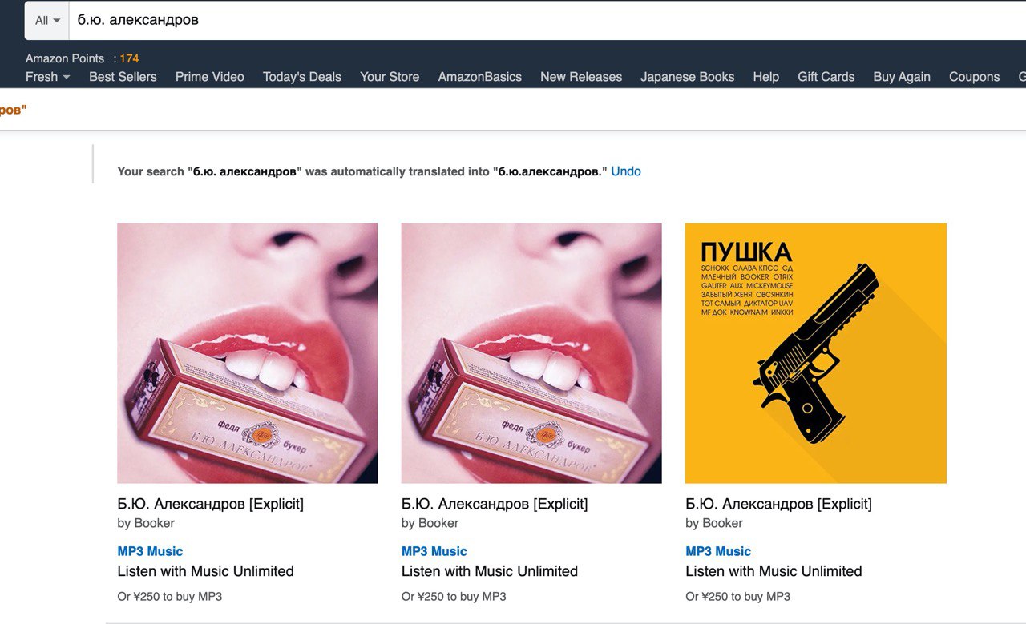
Task: Open the yellow ПУШКА gun album cover
Action: coord(816,353)
